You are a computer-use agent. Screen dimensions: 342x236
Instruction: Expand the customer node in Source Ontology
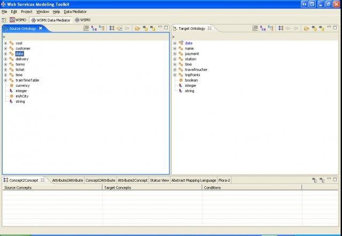[5, 48]
